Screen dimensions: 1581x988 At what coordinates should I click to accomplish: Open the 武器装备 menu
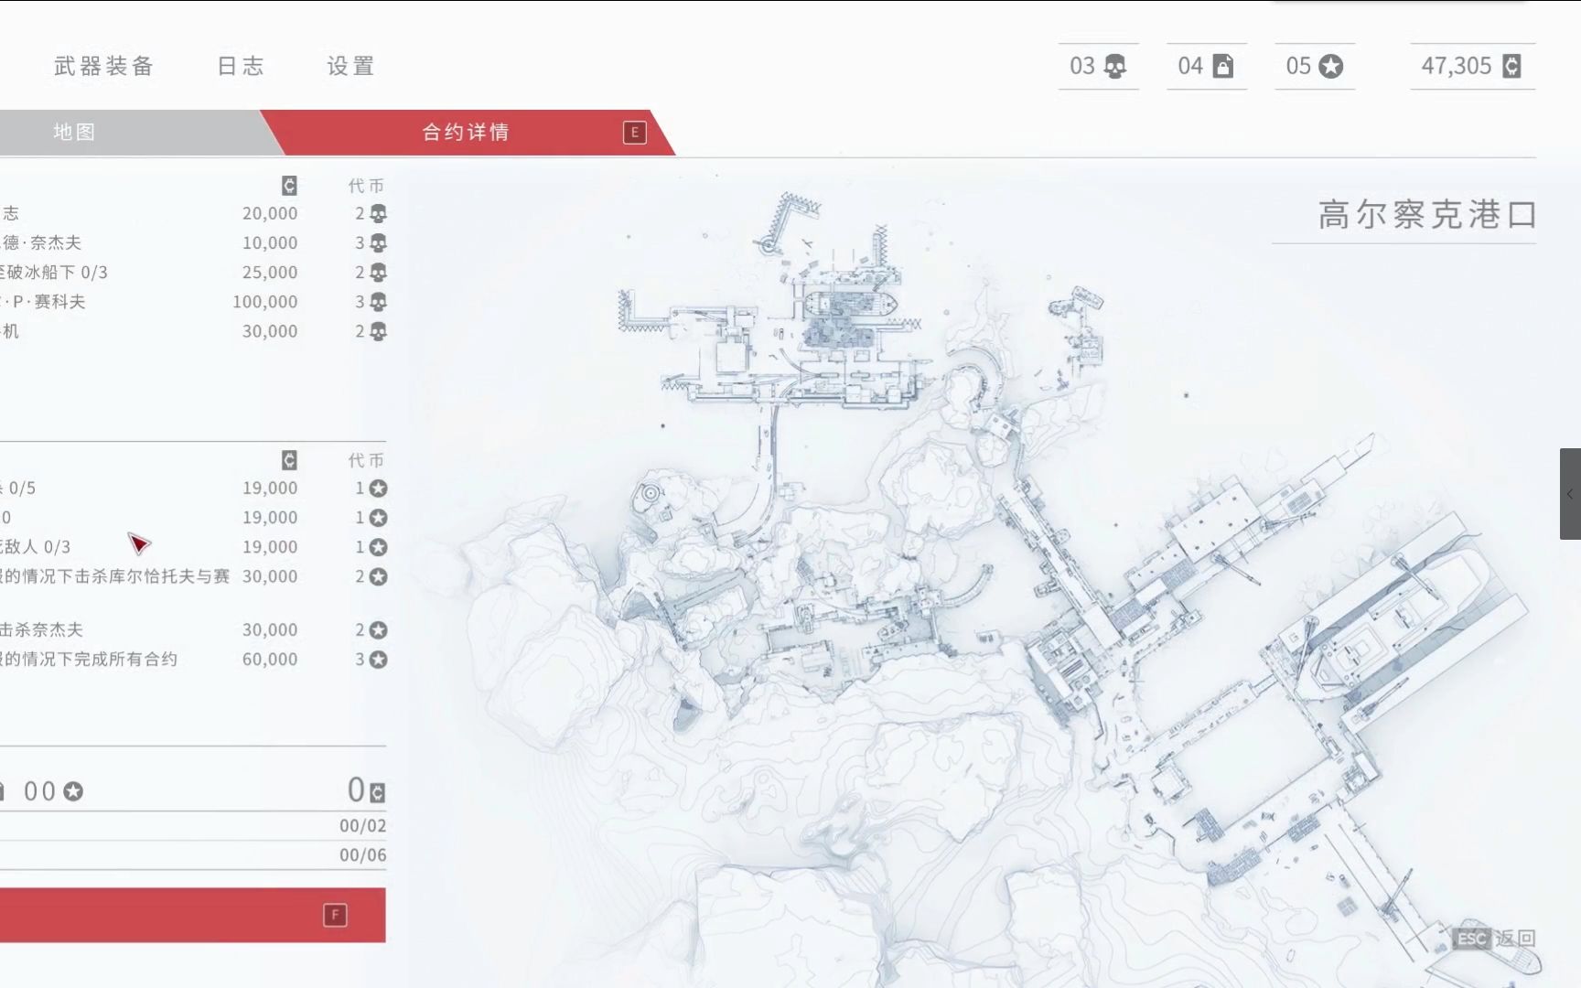click(x=103, y=66)
